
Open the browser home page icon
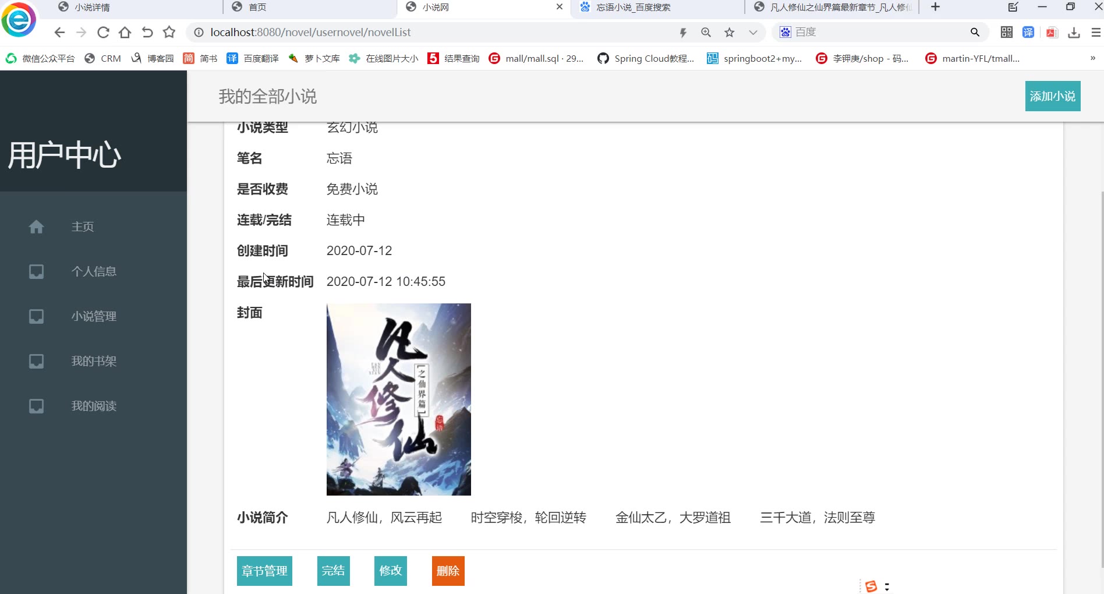click(x=125, y=33)
